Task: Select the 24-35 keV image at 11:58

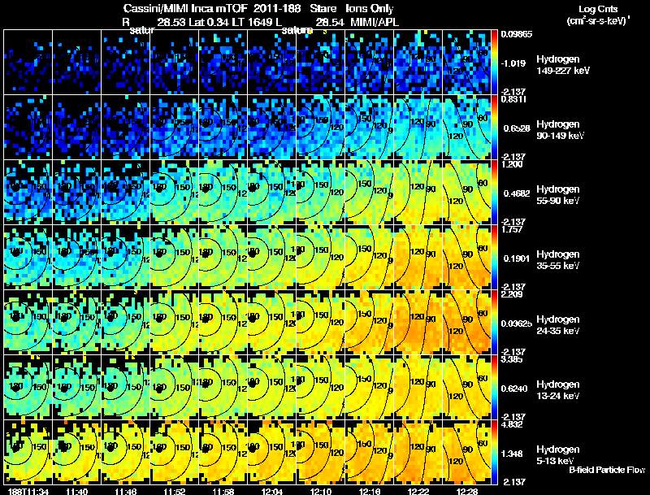Action: [x=223, y=323]
